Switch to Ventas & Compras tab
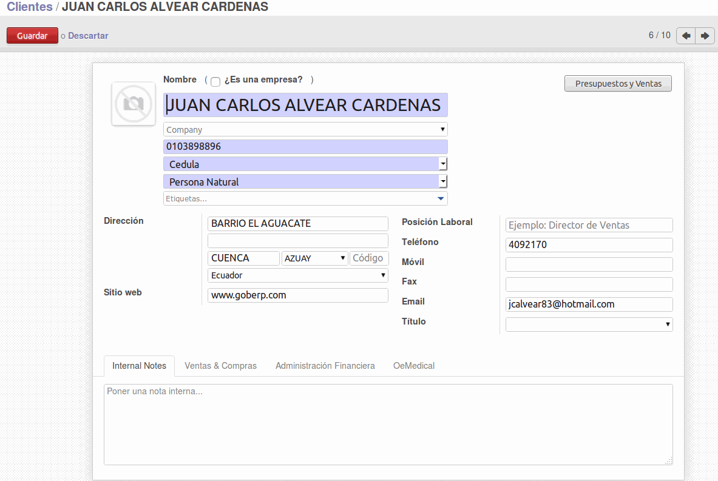The height and width of the screenshot is (481, 718). 220,366
